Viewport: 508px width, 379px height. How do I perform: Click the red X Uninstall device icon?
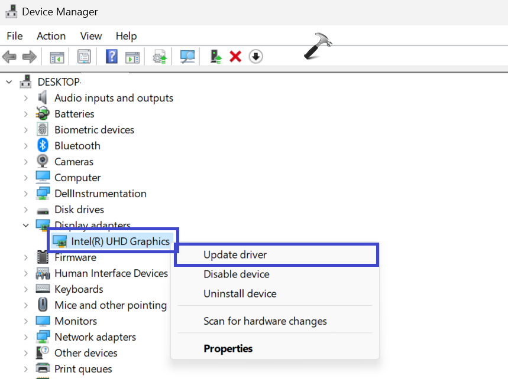click(235, 57)
